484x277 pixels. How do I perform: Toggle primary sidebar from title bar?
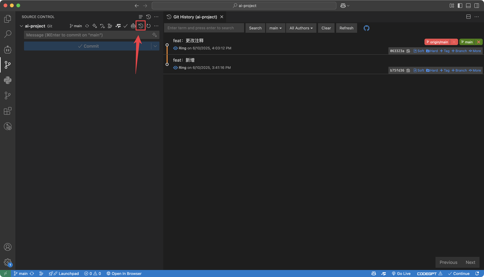point(460,6)
